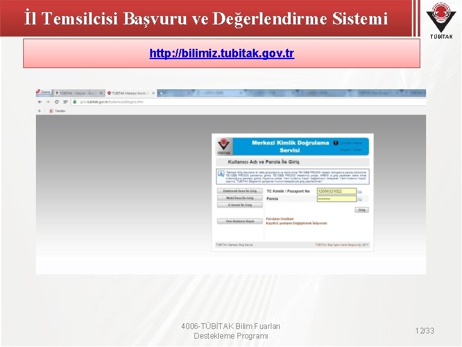Image resolution: width=462 pixels, height=347 pixels.
Task: Open the Yandex bookmark
Action: tap(58, 111)
